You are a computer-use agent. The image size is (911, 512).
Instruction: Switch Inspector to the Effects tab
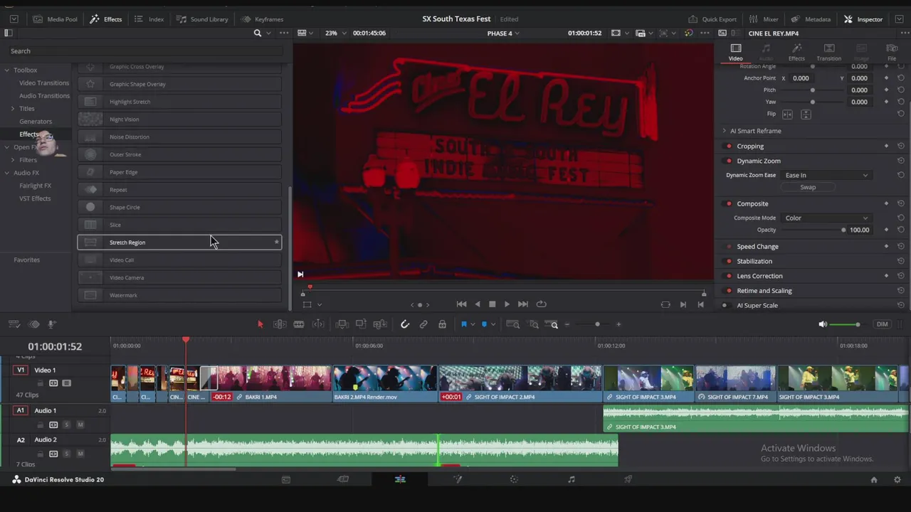(x=796, y=52)
